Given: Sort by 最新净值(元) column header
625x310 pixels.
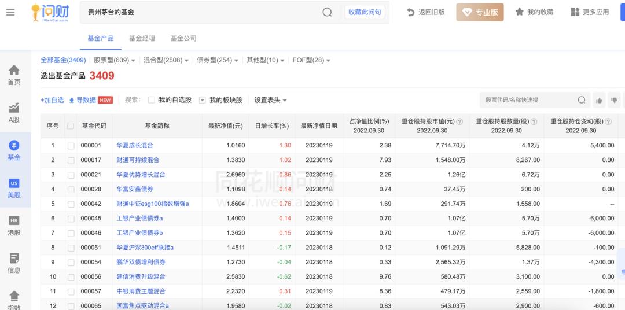Looking at the screenshot, I should (x=225, y=126).
